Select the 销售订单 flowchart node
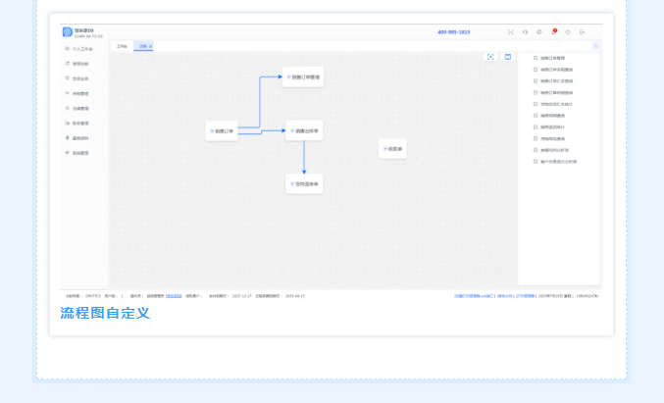664x403 pixels. 222,130
